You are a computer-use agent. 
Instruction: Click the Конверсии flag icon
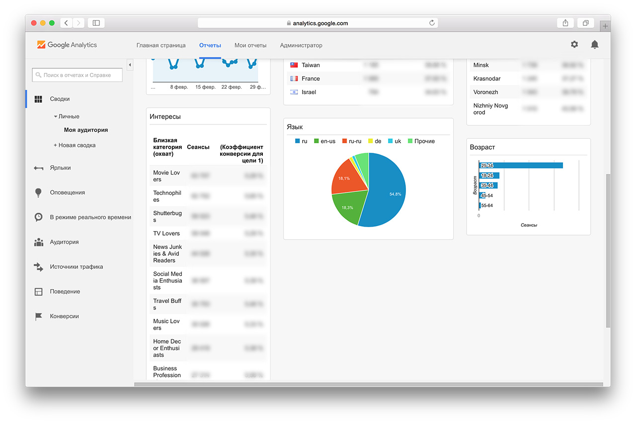click(38, 316)
